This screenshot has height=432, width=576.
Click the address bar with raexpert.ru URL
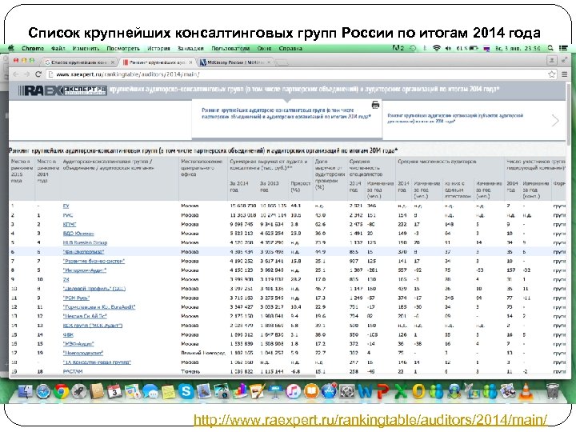tap(299, 74)
